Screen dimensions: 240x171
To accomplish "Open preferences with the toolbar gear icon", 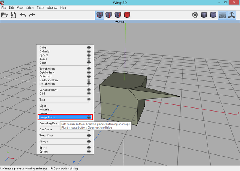I will [195, 15].
